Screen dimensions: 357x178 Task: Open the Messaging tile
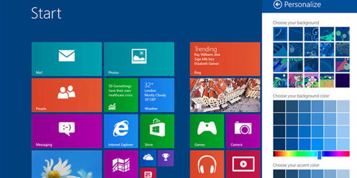pos(67,131)
